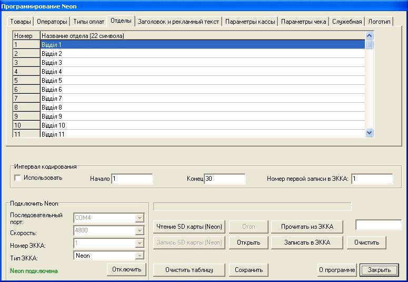408x282 pixels.
Task: Select the Відділ 7 cell
Action: (203, 98)
